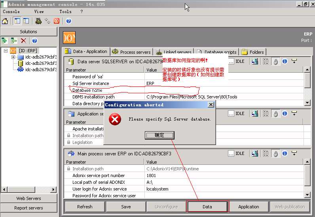Viewport: 315px width, 217px height.
Task: Click the list view icon in Main process server header
Action: (266, 153)
